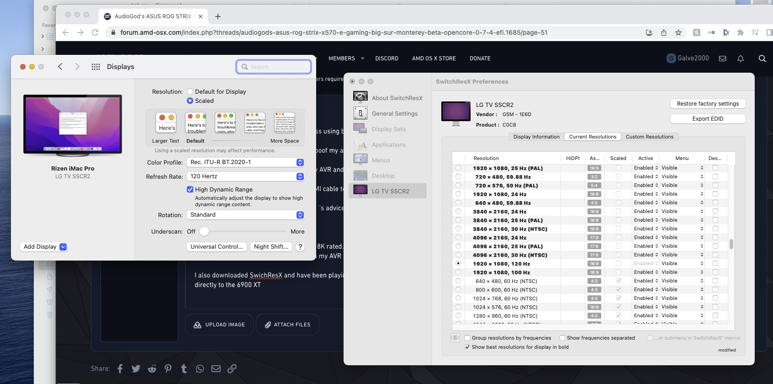This screenshot has width=773, height=384.
Task: Open the Refresh Rate dropdown
Action: (246, 176)
